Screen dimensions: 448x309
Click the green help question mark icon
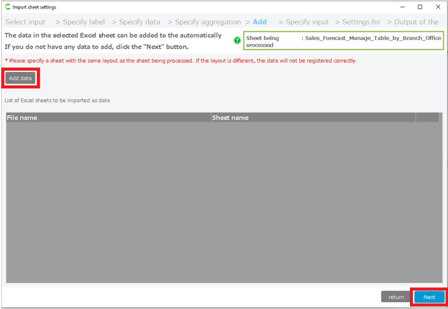(237, 41)
